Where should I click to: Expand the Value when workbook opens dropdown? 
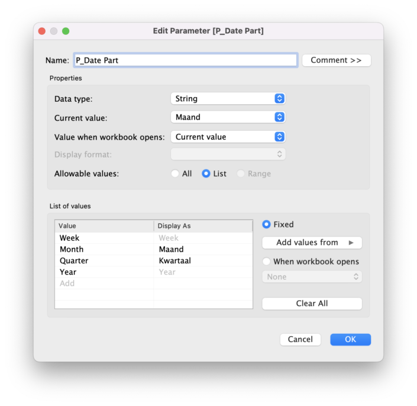point(228,137)
